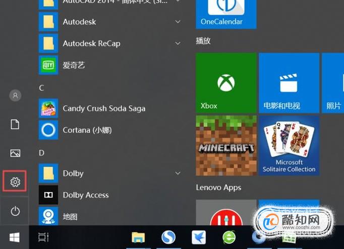
Task: Open the Dolby folder icon
Action: pyautogui.click(x=48, y=173)
